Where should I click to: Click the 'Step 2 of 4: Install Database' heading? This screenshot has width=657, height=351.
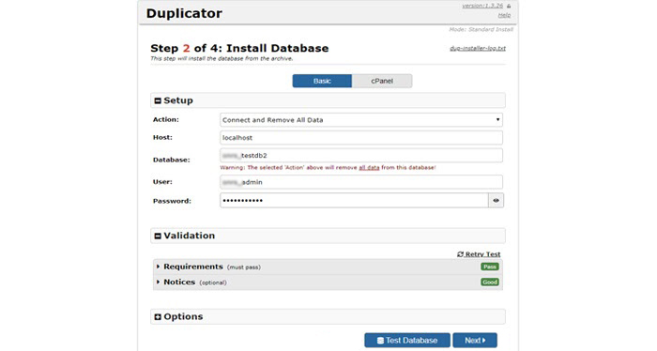click(x=239, y=48)
